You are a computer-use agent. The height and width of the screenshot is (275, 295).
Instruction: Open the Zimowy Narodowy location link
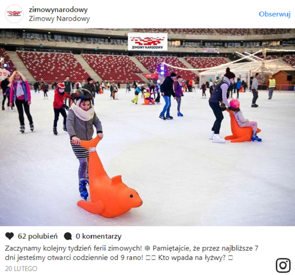(59, 19)
